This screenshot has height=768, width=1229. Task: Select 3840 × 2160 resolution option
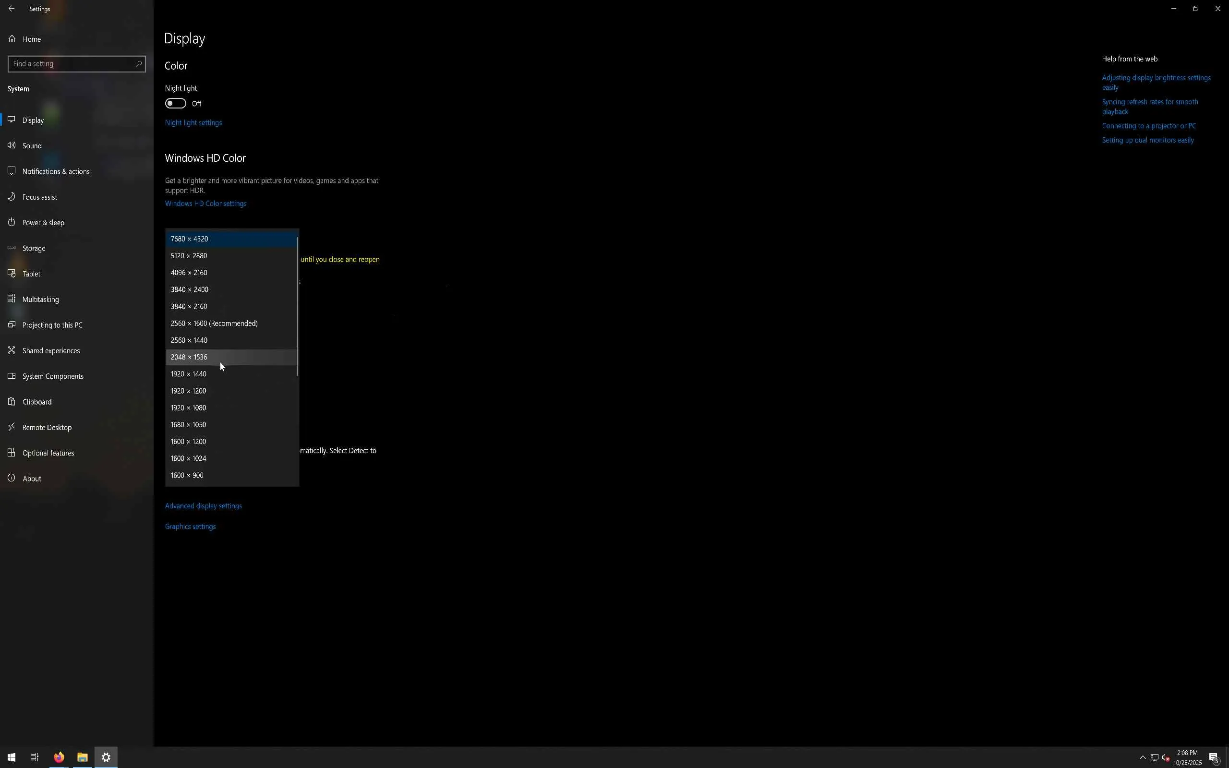pyautogui.click(x=189, y=306)
